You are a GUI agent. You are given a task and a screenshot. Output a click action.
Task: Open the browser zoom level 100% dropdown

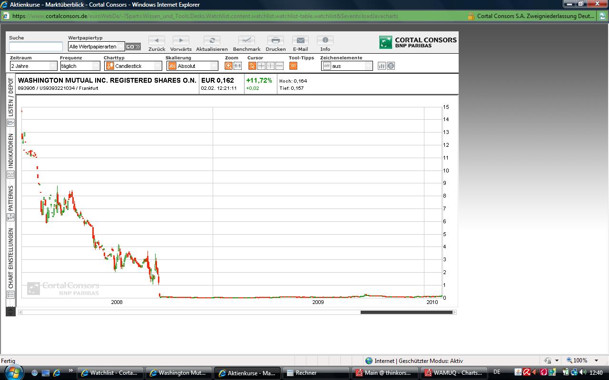[597, 361]
